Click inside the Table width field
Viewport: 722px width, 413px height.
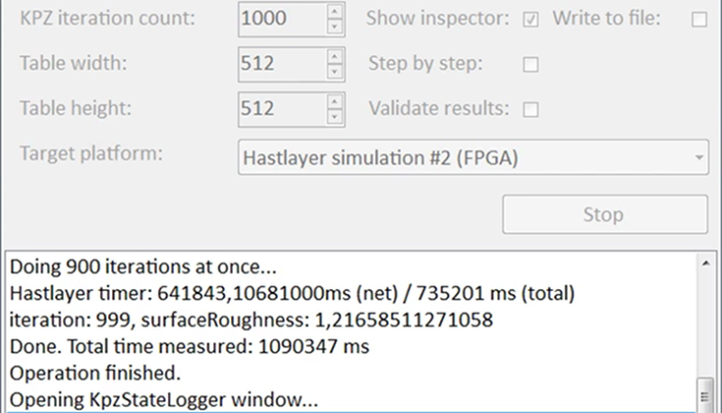283,64
